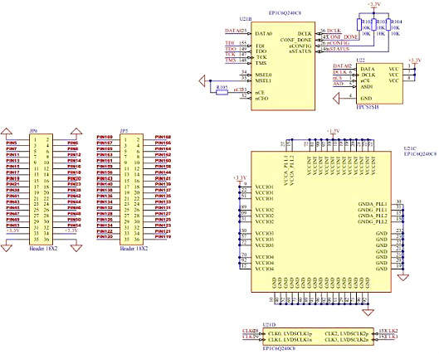Select the +3.3V power port above the 10K resistors
Image resolution: width=439 pixels, height=354 pixels.
[374, 7]
